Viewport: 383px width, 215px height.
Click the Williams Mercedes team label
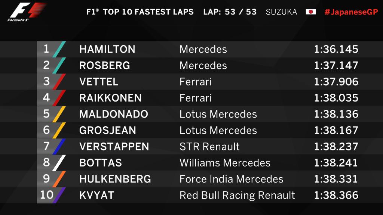point(225,163)
